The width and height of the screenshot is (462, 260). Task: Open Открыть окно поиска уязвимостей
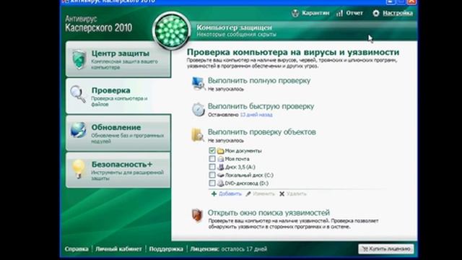(269, 212)
